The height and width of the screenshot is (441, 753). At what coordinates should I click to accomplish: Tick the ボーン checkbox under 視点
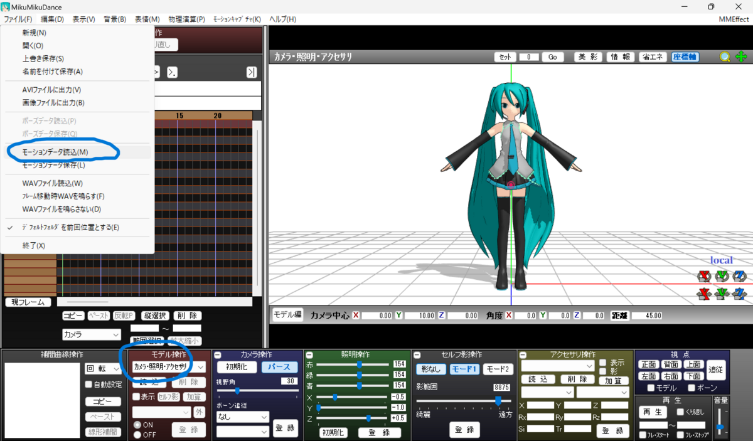pos(692,388)
